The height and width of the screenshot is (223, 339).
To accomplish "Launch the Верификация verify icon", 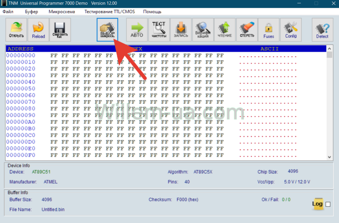I will 203,29.
